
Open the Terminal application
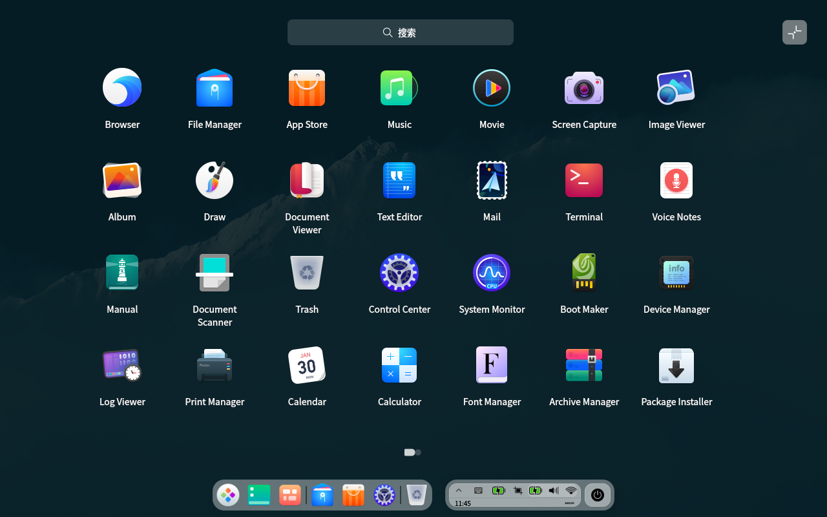tap(584, 180)
